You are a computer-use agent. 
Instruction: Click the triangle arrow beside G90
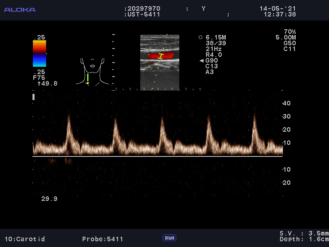pos(202,61)
